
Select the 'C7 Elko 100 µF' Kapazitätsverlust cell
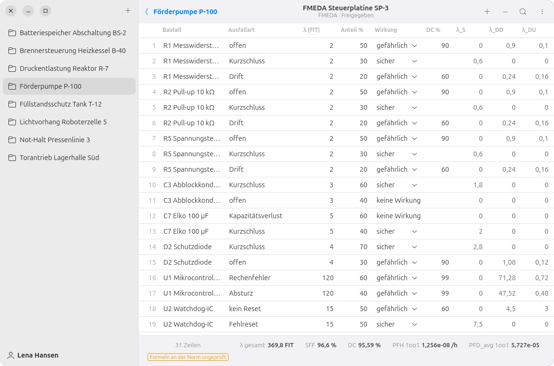[255, 216]
